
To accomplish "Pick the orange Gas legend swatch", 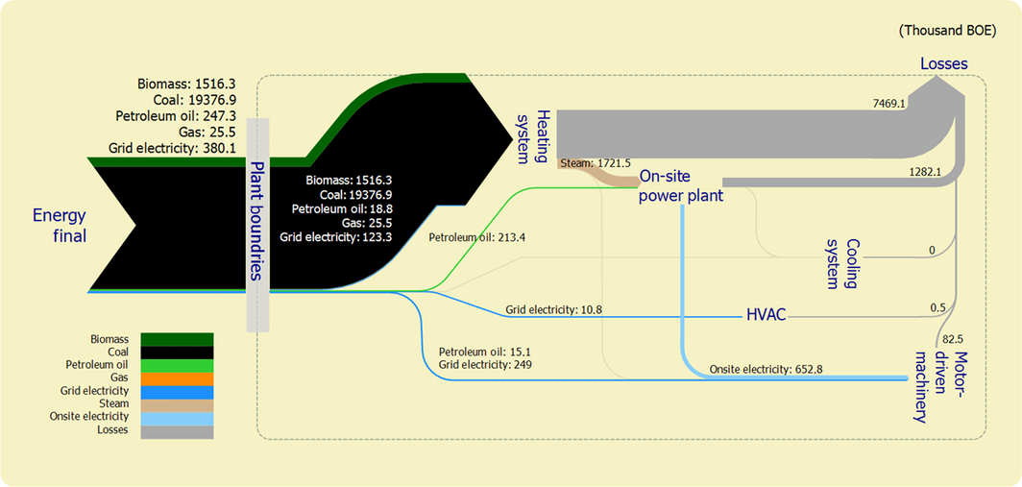I will tap(177, 378).
